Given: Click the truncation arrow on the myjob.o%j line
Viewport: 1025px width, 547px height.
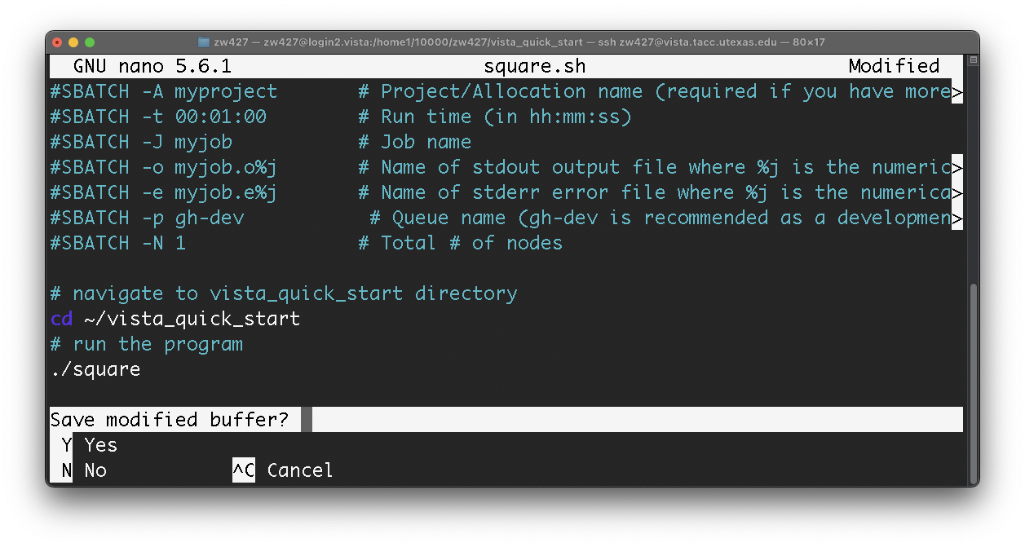Looking at the screenshot, I should pos(957,167).
